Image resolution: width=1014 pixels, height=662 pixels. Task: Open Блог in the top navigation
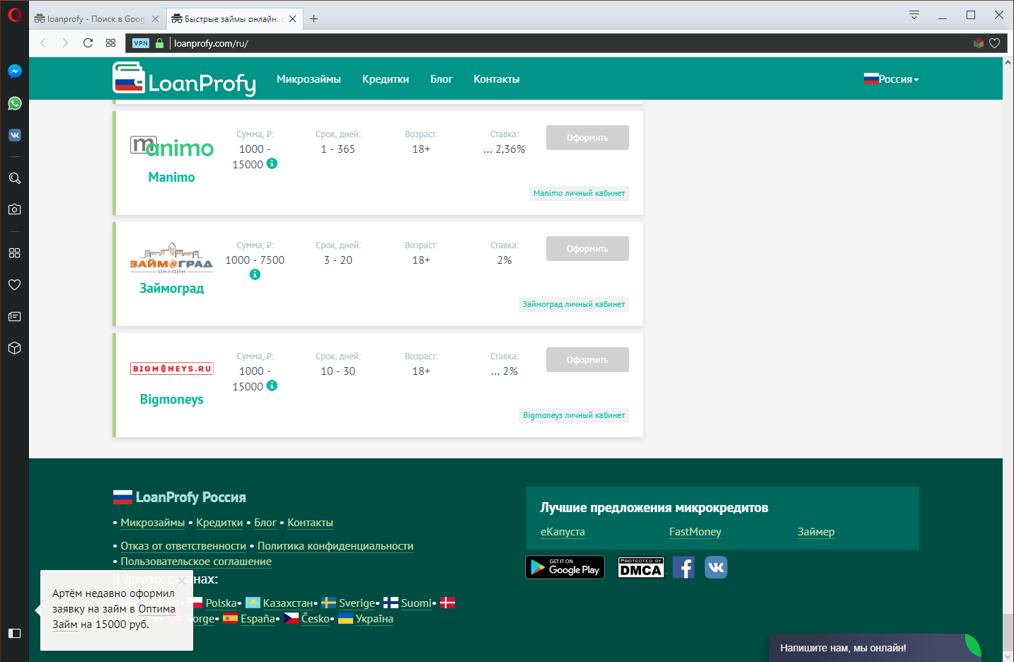point(442,79)
